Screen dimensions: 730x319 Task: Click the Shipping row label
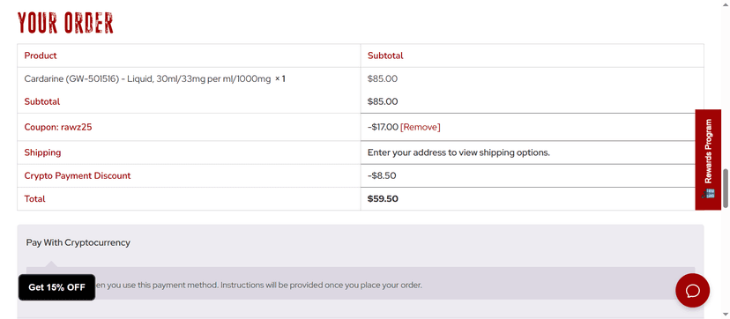tap(42, 152)
